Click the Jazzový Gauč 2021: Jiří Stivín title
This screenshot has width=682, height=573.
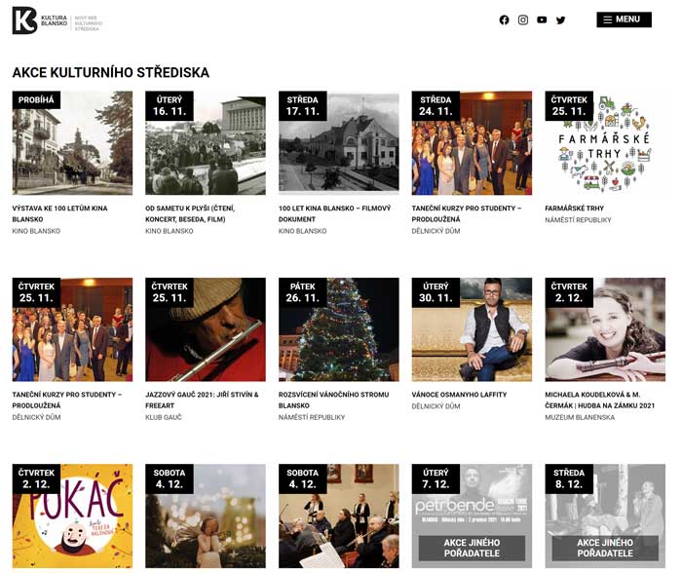[x=202, y=400]
